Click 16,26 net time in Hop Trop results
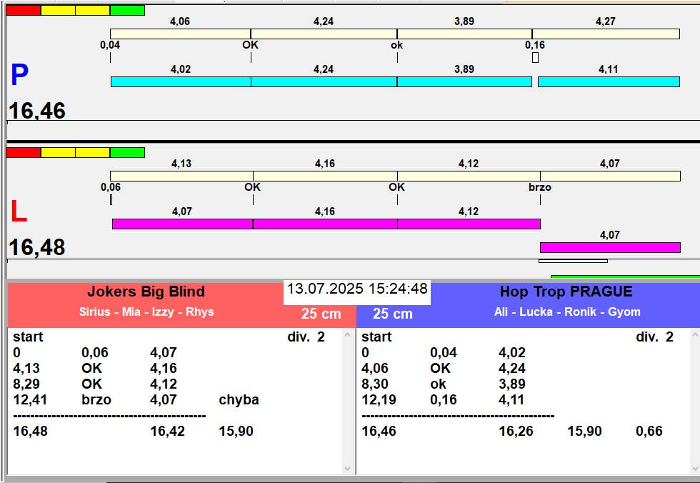The width and height of the screenshot is (700, 483). point(516,432)
